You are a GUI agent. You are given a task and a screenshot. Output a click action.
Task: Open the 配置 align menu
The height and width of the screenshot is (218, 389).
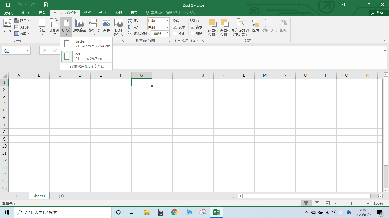pos(256,28)
